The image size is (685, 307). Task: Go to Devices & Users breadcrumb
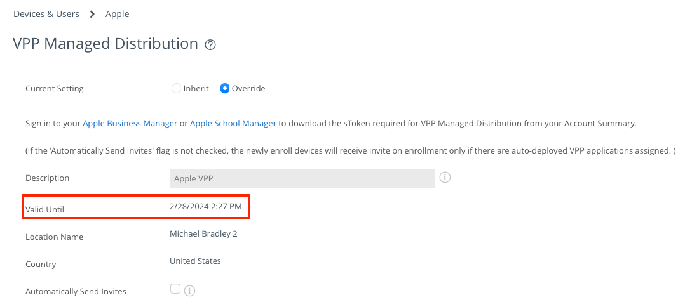pyautogui.click(x=46, y=14)
